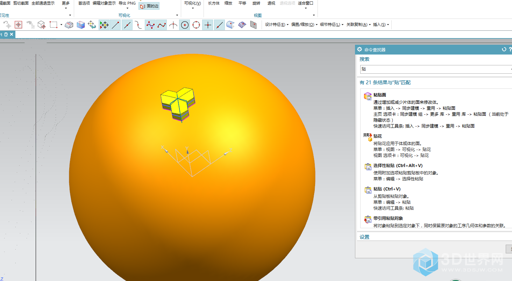
Task: Expand the 更多 dropdown
Action: click(66, 5)
